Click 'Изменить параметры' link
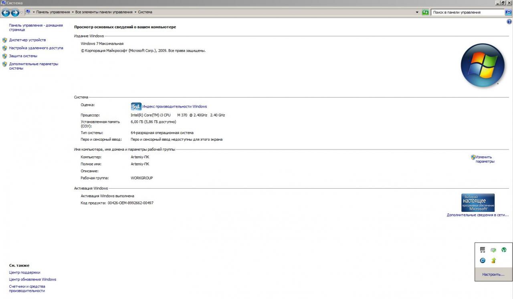This screenshot has height=299, width=513. click(x=485, y=159)
